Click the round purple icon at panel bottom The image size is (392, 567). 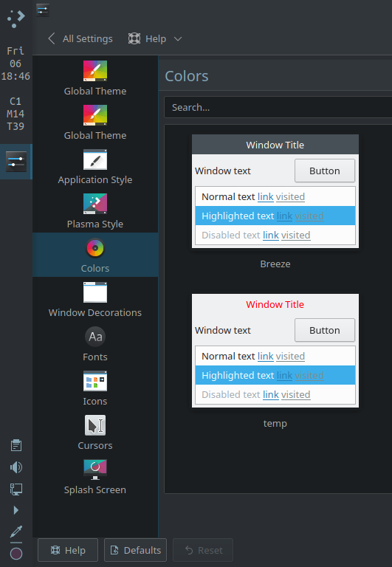tap(16, 554)
